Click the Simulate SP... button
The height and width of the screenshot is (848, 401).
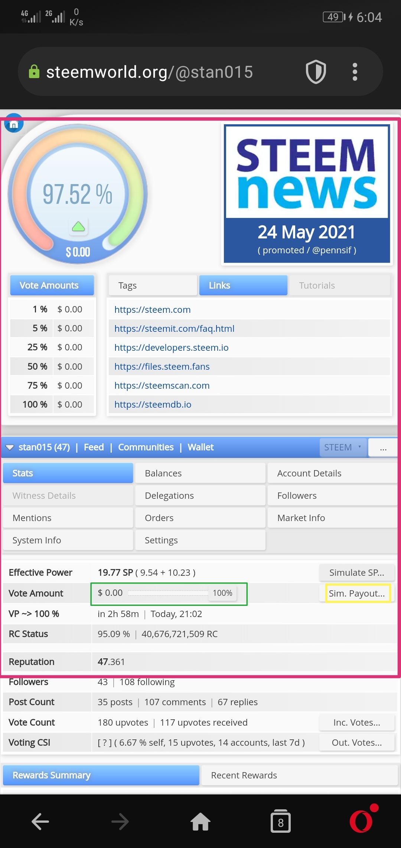tap(357, 572)
